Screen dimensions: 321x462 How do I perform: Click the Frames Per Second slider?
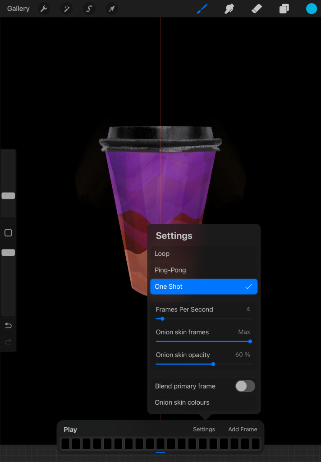204,319
